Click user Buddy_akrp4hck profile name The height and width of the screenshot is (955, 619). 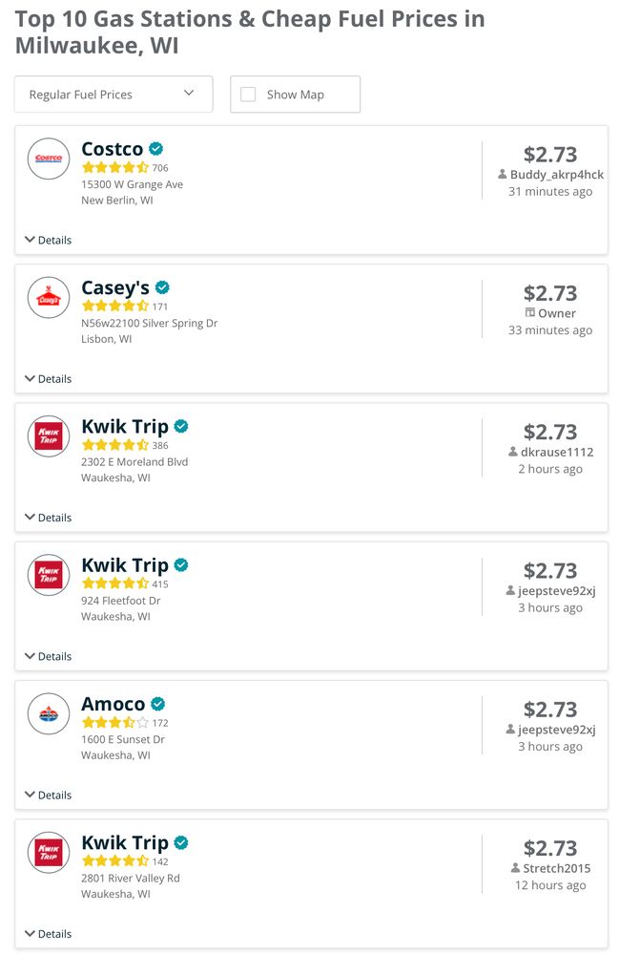tap(556, 175)
